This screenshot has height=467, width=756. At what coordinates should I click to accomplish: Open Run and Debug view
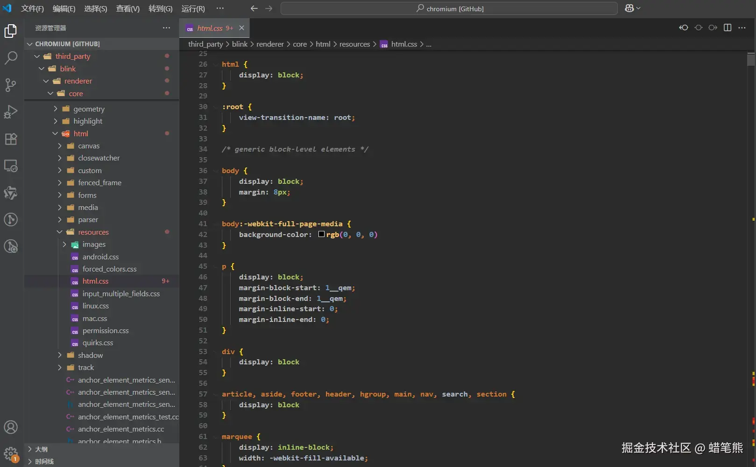point(11,112)
